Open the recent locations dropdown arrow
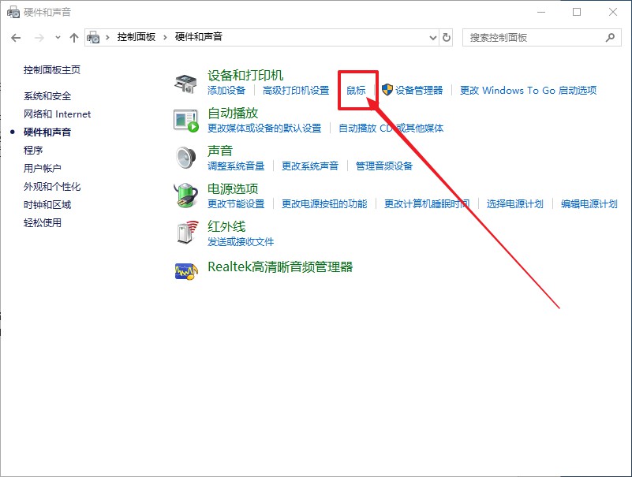 pos(58,38)
